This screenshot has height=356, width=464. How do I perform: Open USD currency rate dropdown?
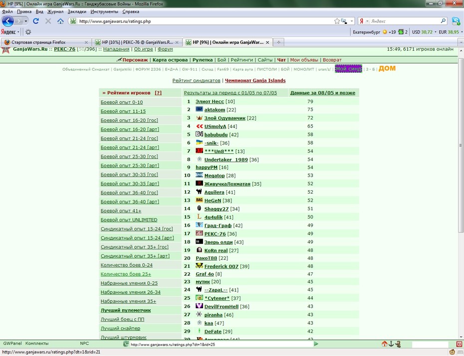(435, 32)
